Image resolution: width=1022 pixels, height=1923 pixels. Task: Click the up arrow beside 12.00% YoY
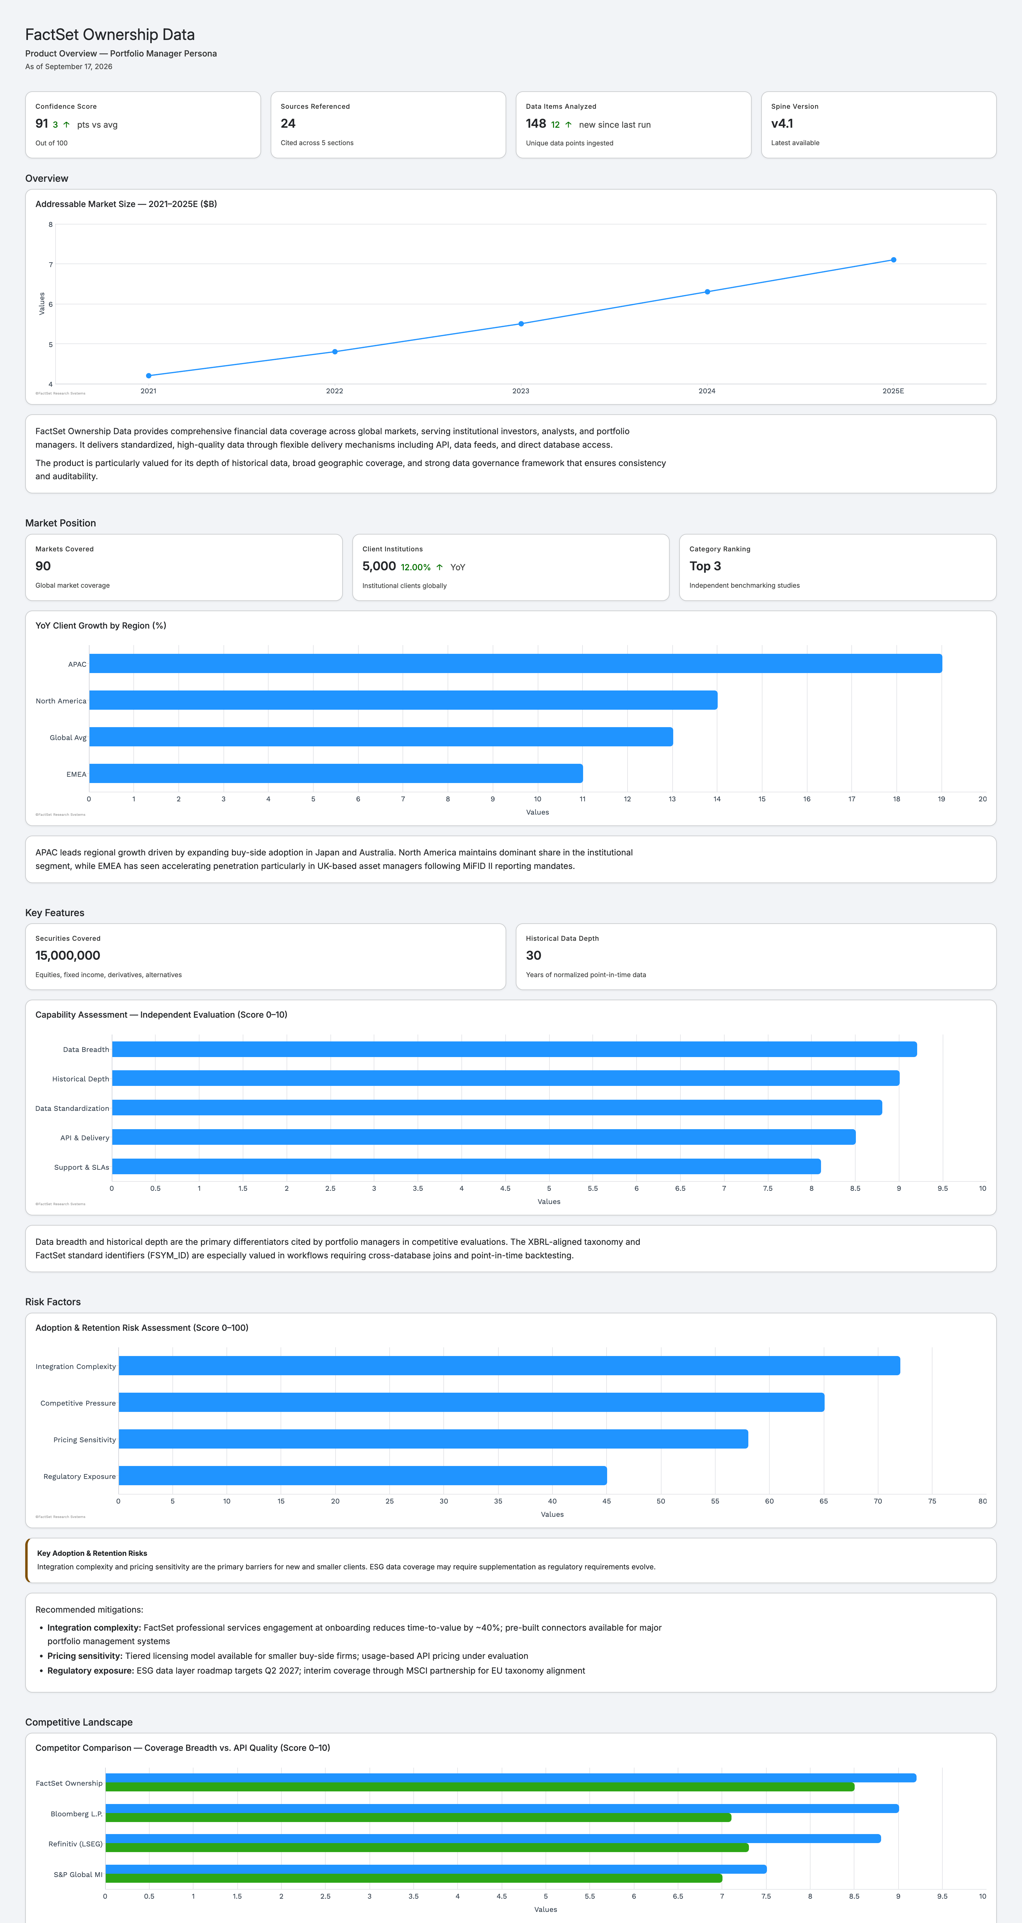click(x=440, y=567)
